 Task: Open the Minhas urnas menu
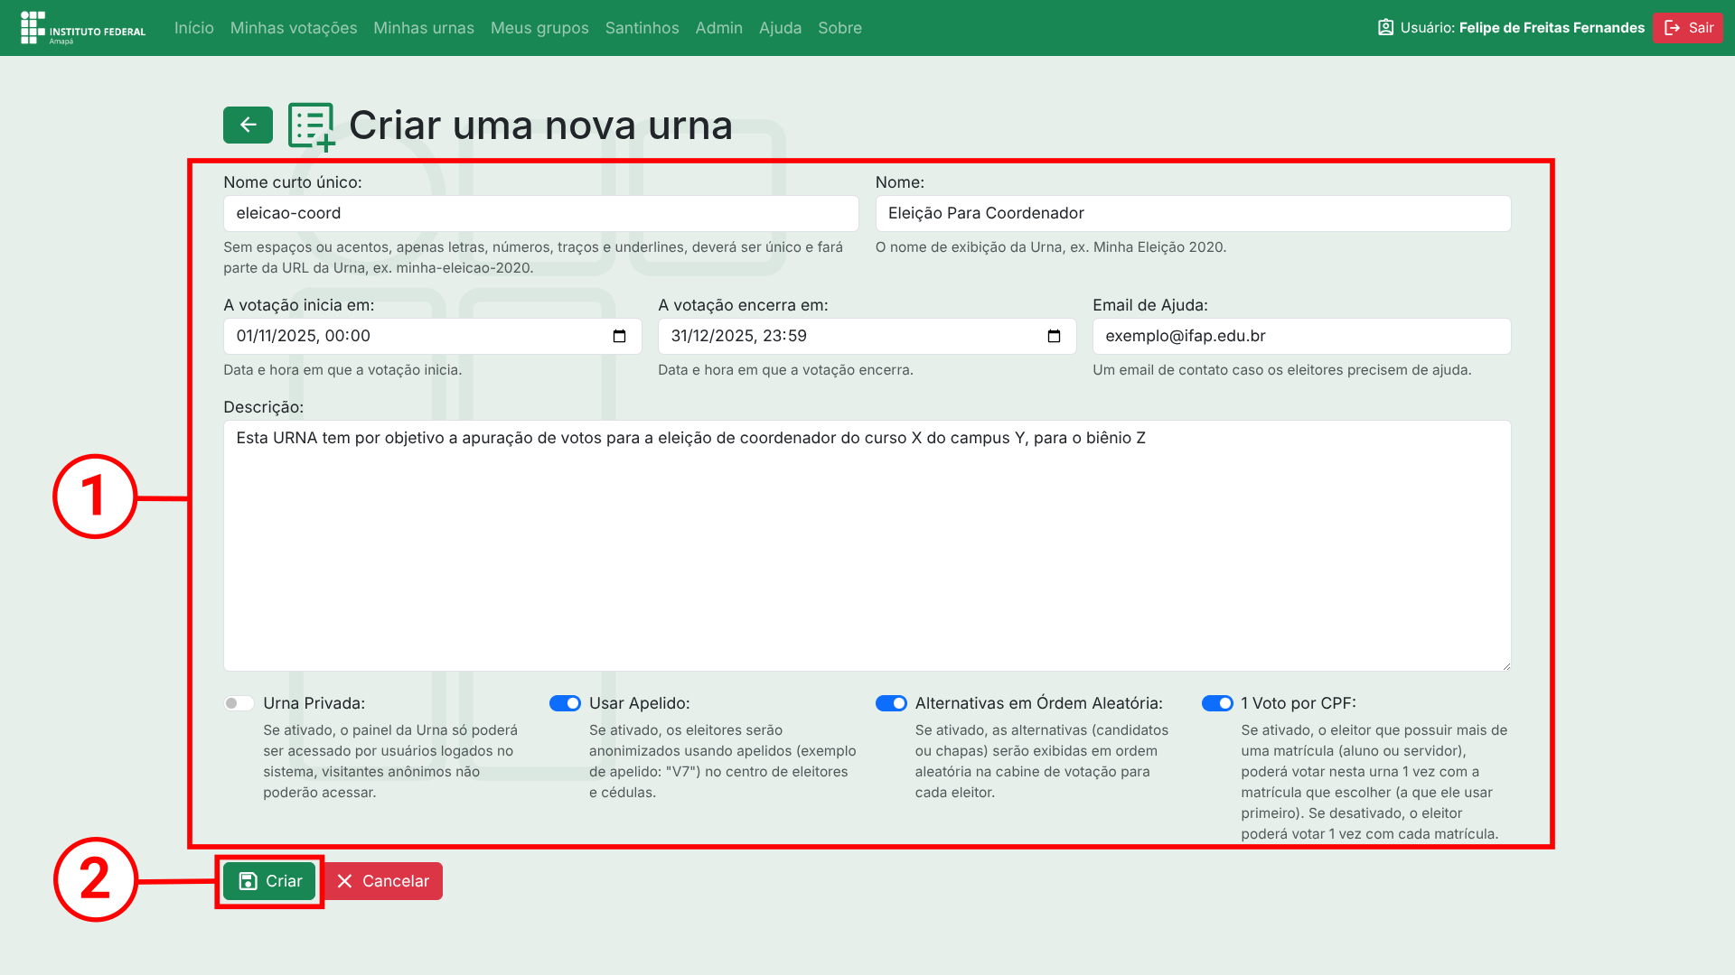coord(423,28)
